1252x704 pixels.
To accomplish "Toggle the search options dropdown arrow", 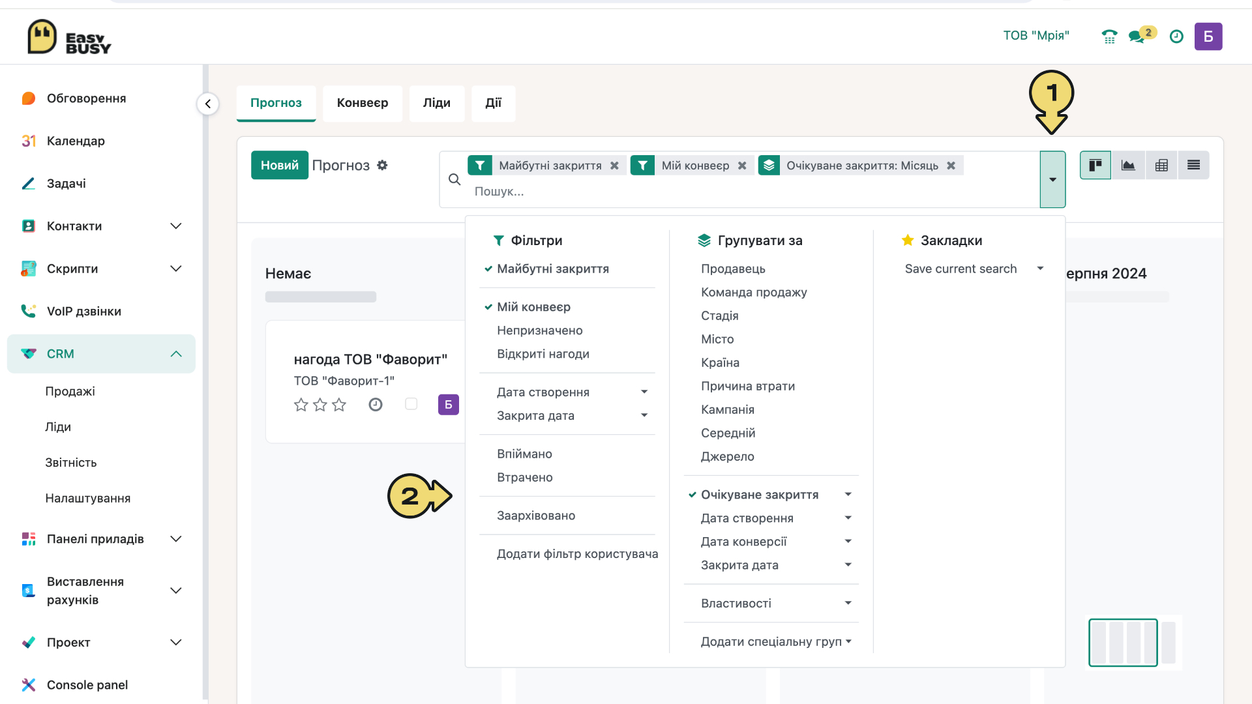I will [1052, 179].
